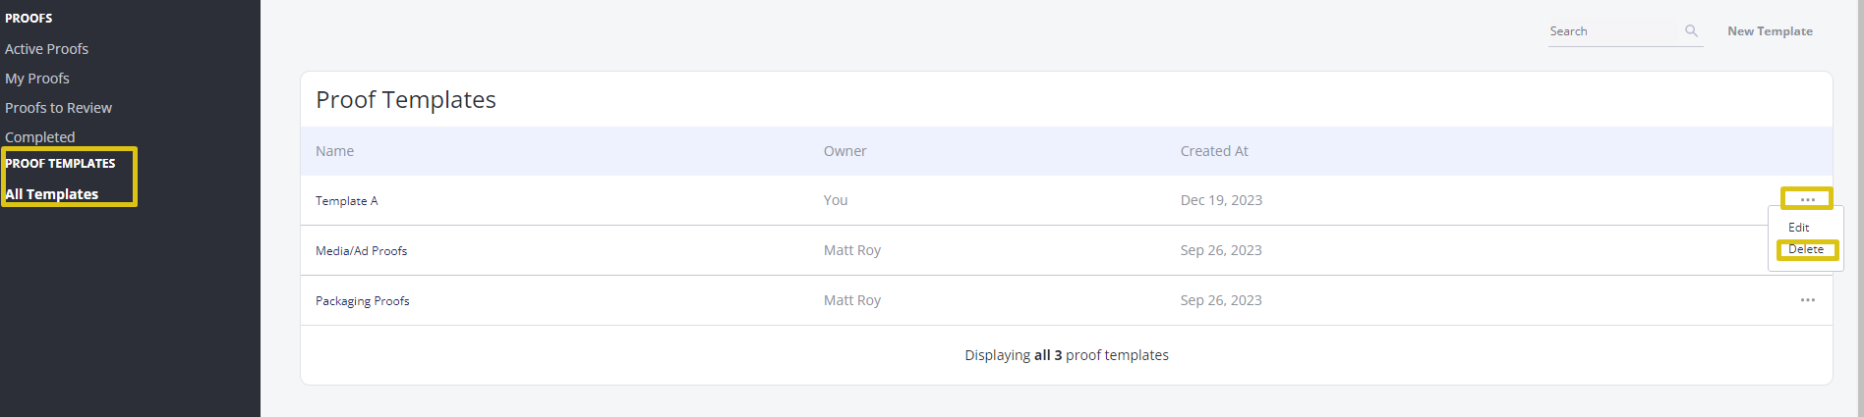
Task: Focus the Search input field
Action: (x=1615, y=31)
